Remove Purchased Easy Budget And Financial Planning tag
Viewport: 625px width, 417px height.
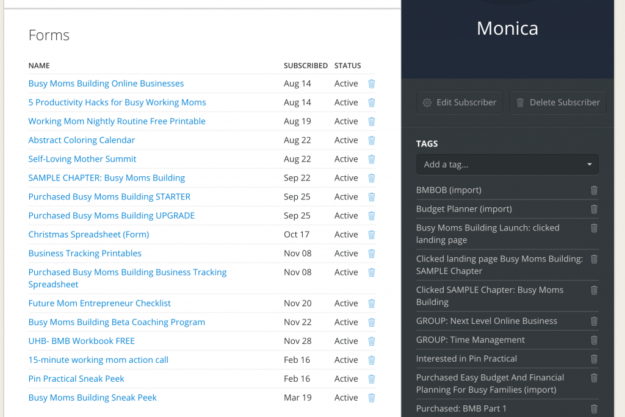pos(594,378)
